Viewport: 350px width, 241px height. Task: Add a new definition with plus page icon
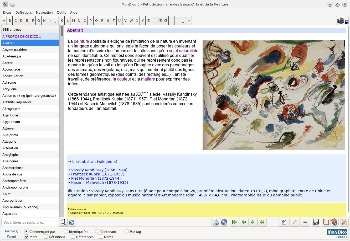tap(284, 222)
